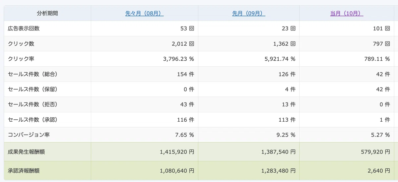Open the 先月（09月） link
This screenshot has width=398, height=182.
248,14
